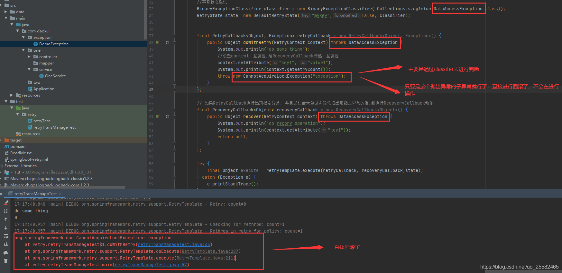
Task: Select the two package
Action: tap(37, 82)
